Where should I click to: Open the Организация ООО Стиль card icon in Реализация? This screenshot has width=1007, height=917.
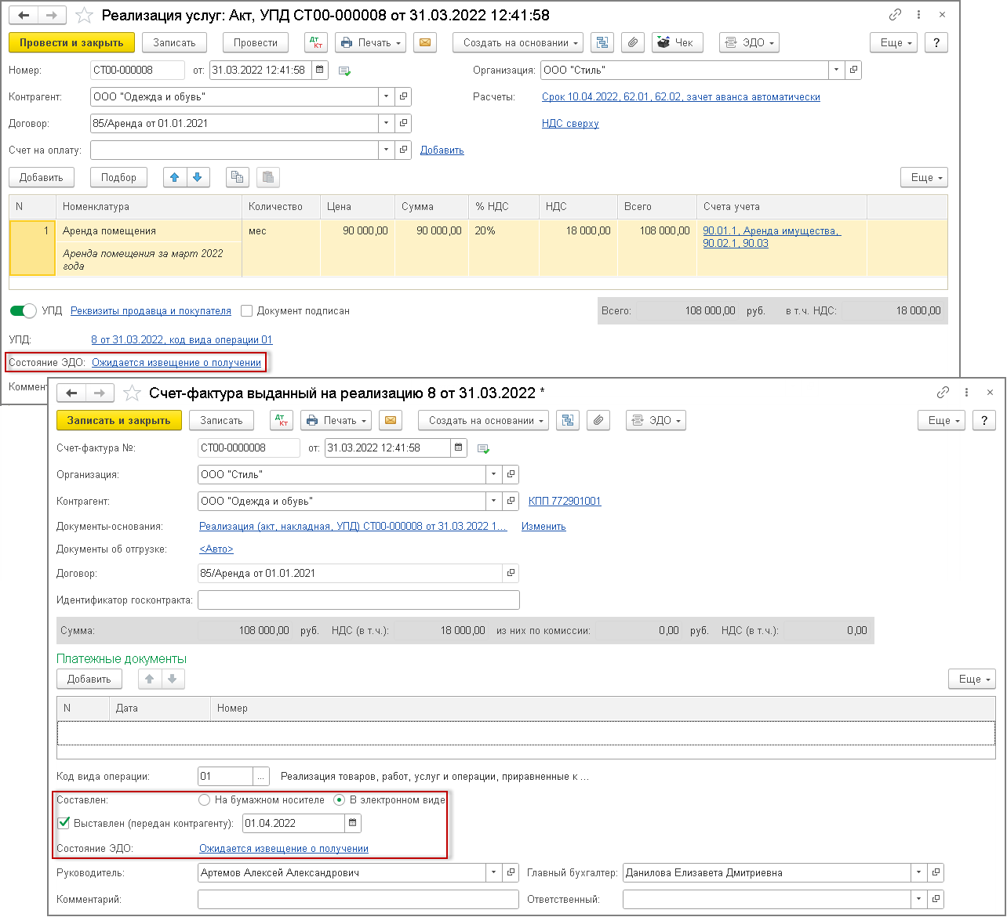[853, 70]
